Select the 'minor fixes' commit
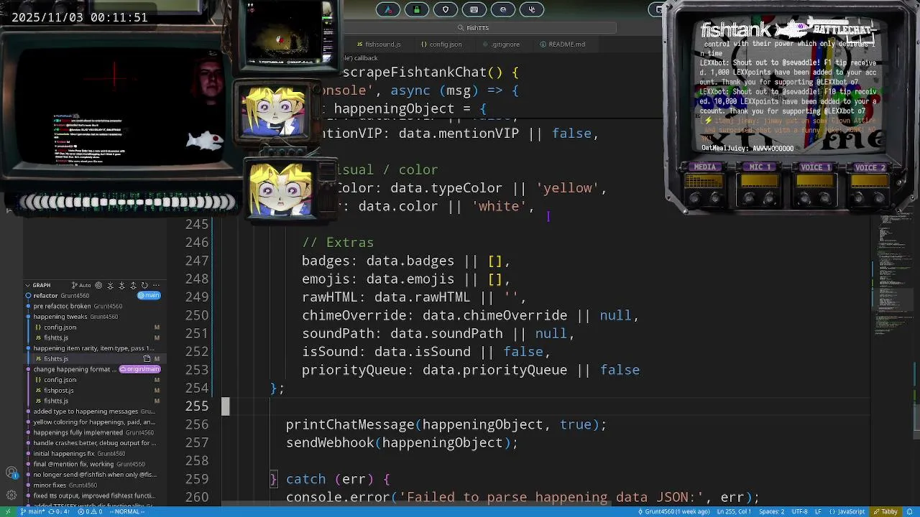Screen dimensions: 920x517 [93, 485]
